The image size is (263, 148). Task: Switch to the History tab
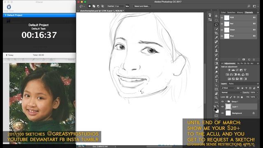(240, 12)
